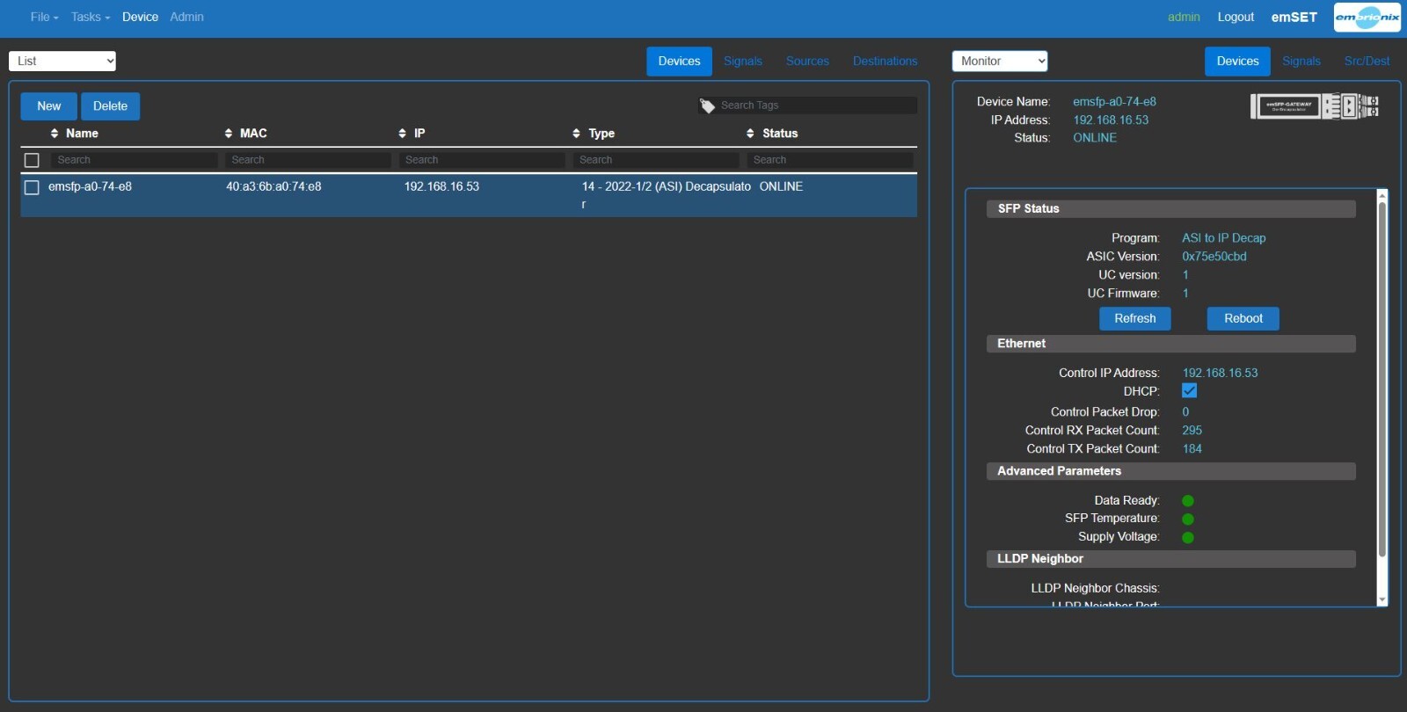The width and height of the screenshot is (1407, 712).
Task: Sort table by Name column arrows
Action: point(55,134)
